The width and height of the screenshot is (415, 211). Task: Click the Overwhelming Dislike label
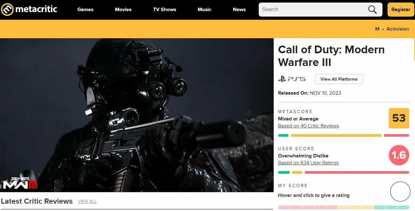[303, 156]
